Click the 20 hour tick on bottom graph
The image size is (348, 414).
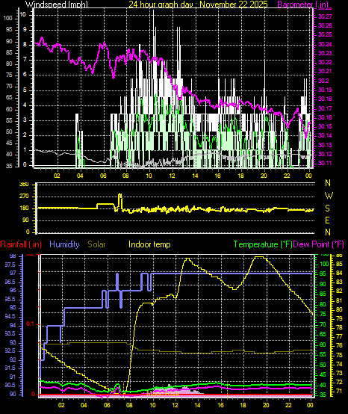[x=266, y=405]
